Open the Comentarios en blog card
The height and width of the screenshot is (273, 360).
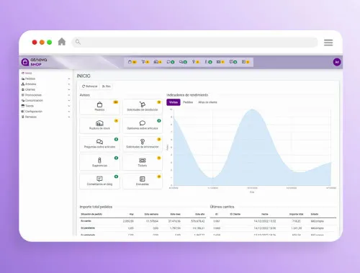pos(99,181)
